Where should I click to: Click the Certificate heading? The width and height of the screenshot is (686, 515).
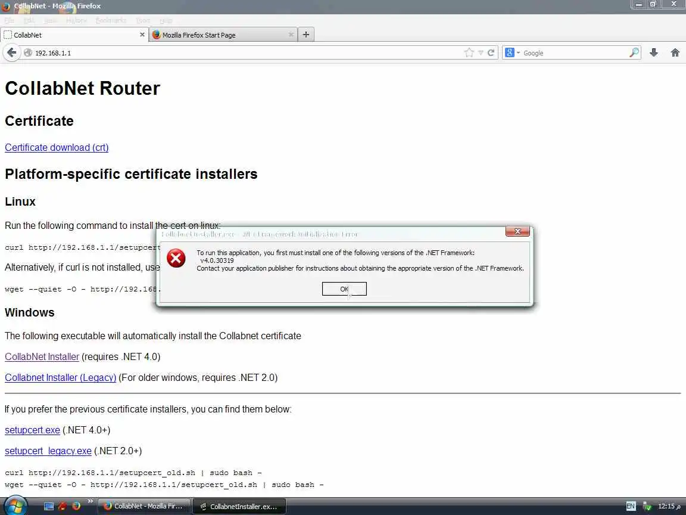point(39,122)
